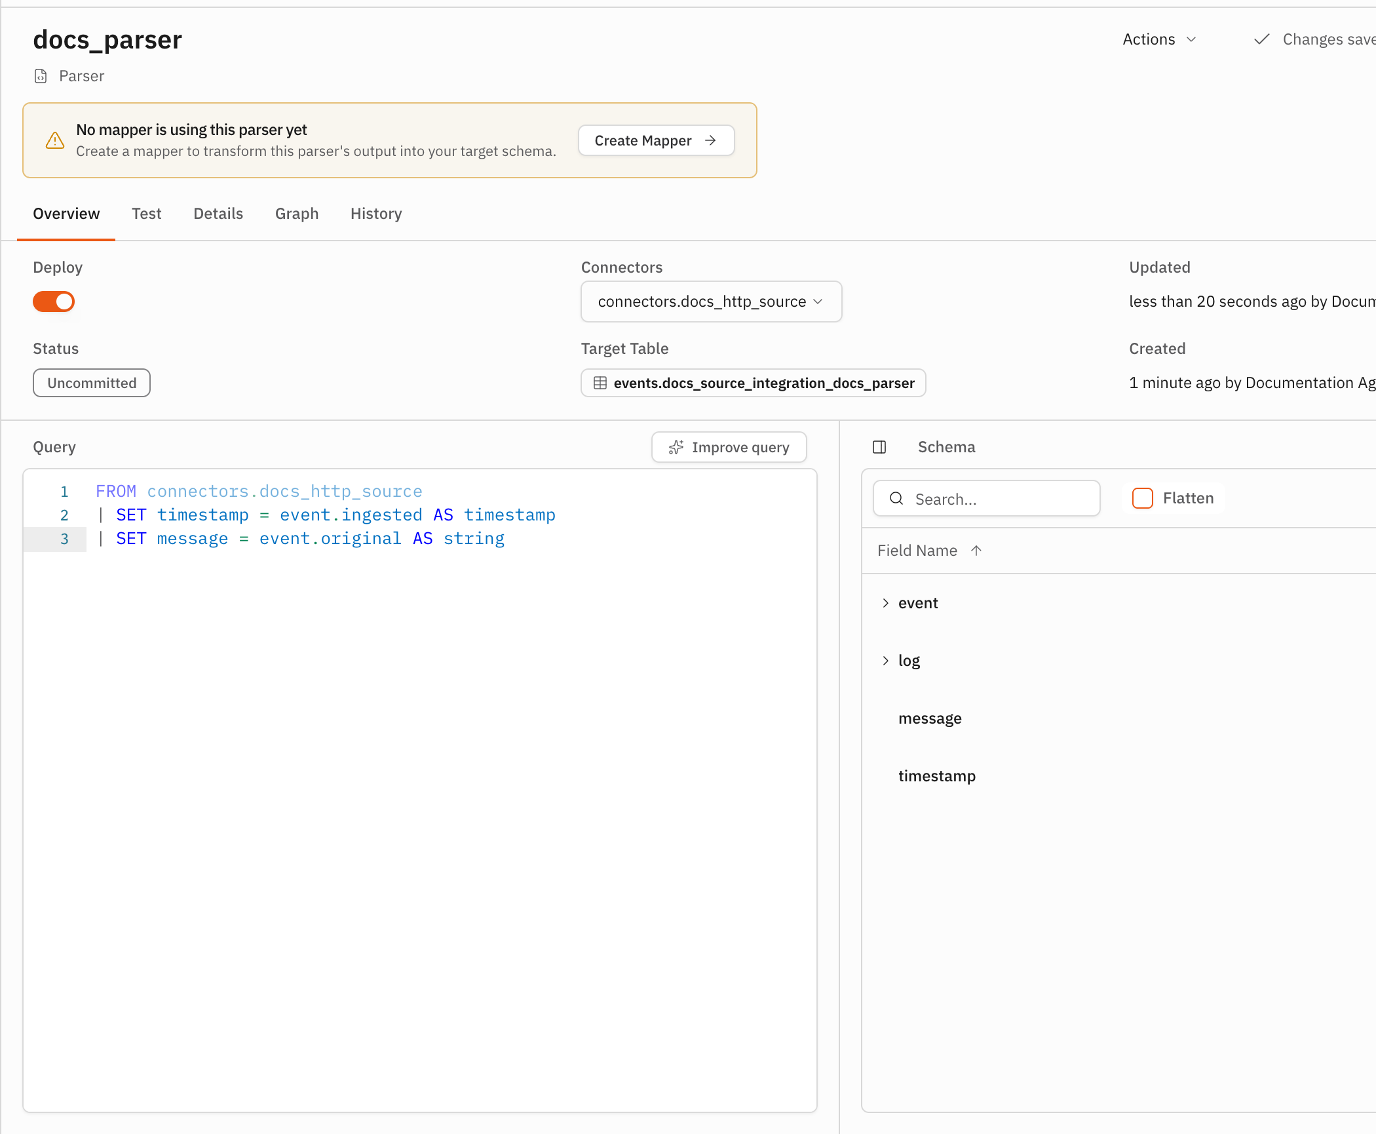Switch to the Overview tab
1376x1134 pixels.
(x=66, y=214)
